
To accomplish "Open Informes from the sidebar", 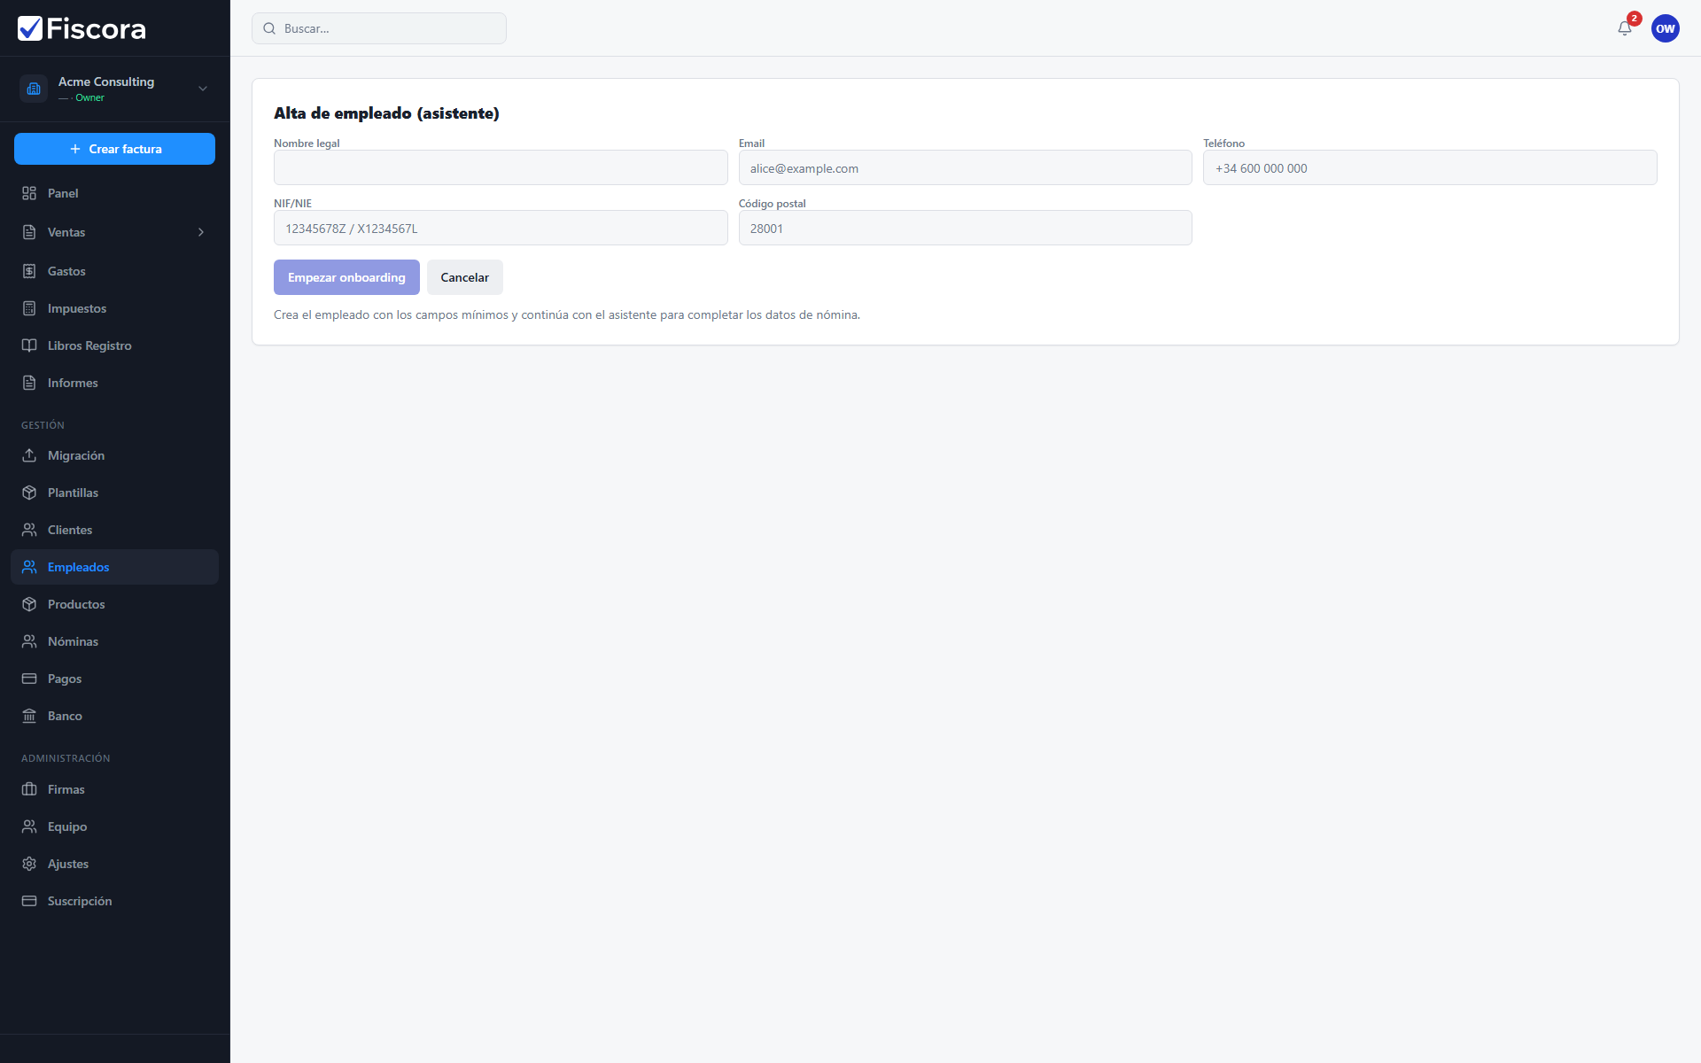I will [x=114, y=383].
